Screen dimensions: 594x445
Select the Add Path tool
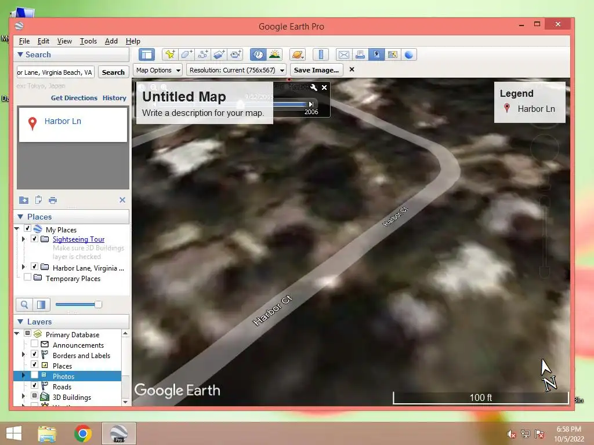point(202,54)
